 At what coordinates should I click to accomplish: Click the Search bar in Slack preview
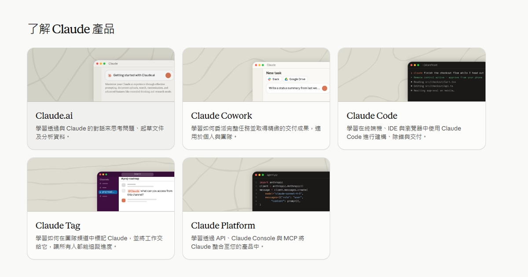click(x=138, y=174)
